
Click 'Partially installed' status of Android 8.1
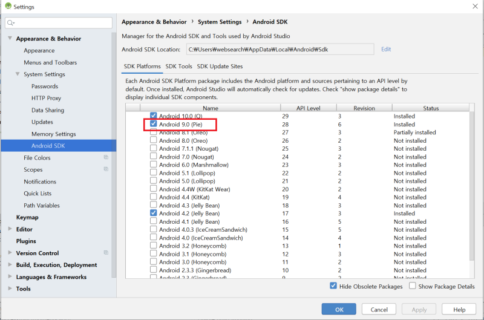(414, 132)
